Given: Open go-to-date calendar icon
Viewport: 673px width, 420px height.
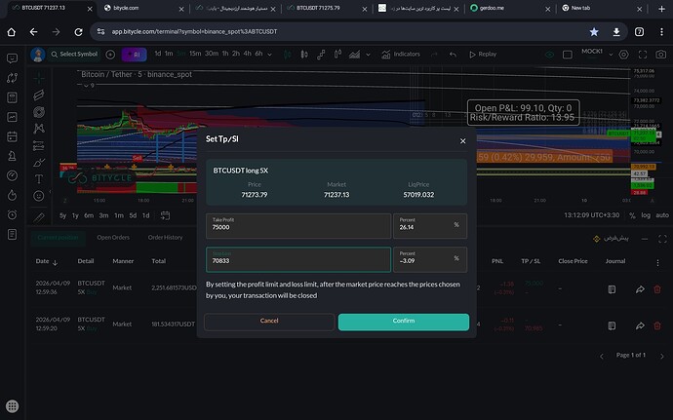Looking at the screenshot, I should pyautogui.click(x=165, y=215).
